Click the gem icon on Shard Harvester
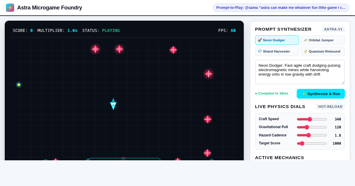 (x=260, y=51)
